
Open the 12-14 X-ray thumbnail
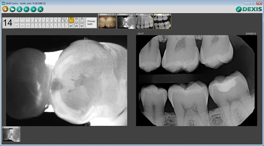point(144,21)
